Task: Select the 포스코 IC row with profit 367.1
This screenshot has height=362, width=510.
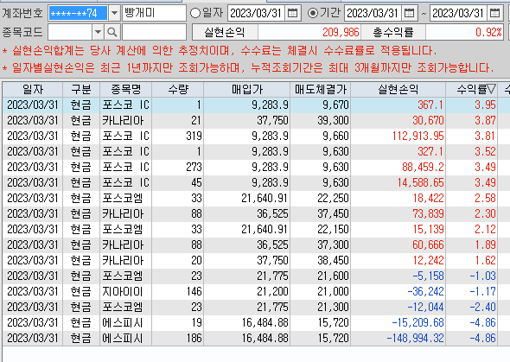Action: pyautogui.click(x=257, y=105)
